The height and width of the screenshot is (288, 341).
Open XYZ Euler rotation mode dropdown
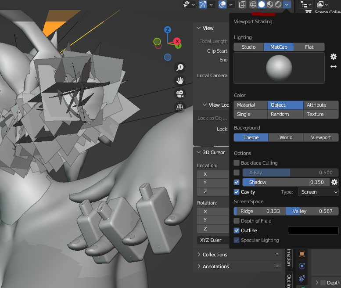click(x=213, y=240)
